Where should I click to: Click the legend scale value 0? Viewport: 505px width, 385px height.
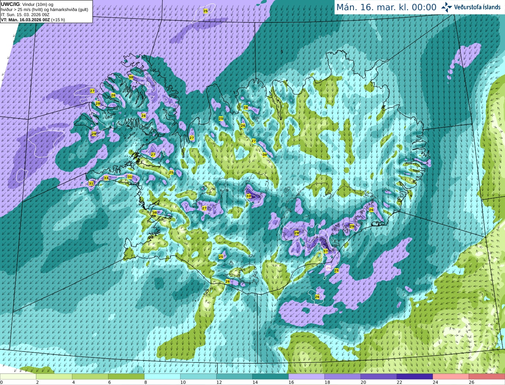pyautogui.click(x=1, y=382)
